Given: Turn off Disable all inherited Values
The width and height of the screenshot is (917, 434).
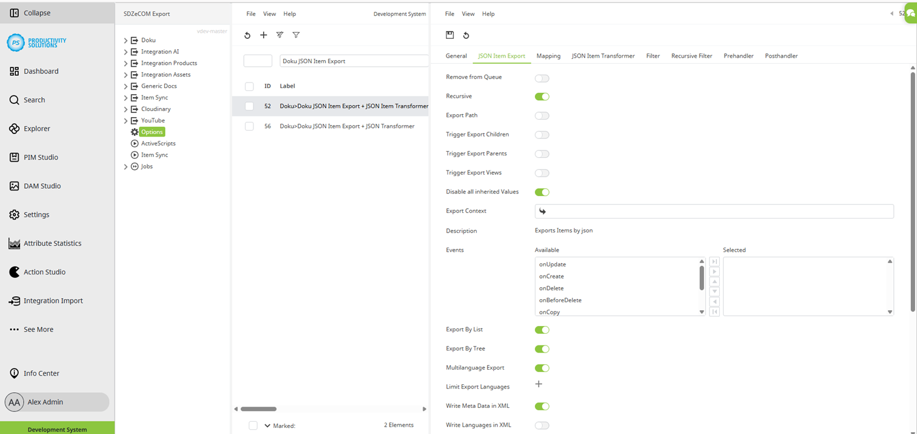Looking at the screenshot, I should (x=542, y=192).
